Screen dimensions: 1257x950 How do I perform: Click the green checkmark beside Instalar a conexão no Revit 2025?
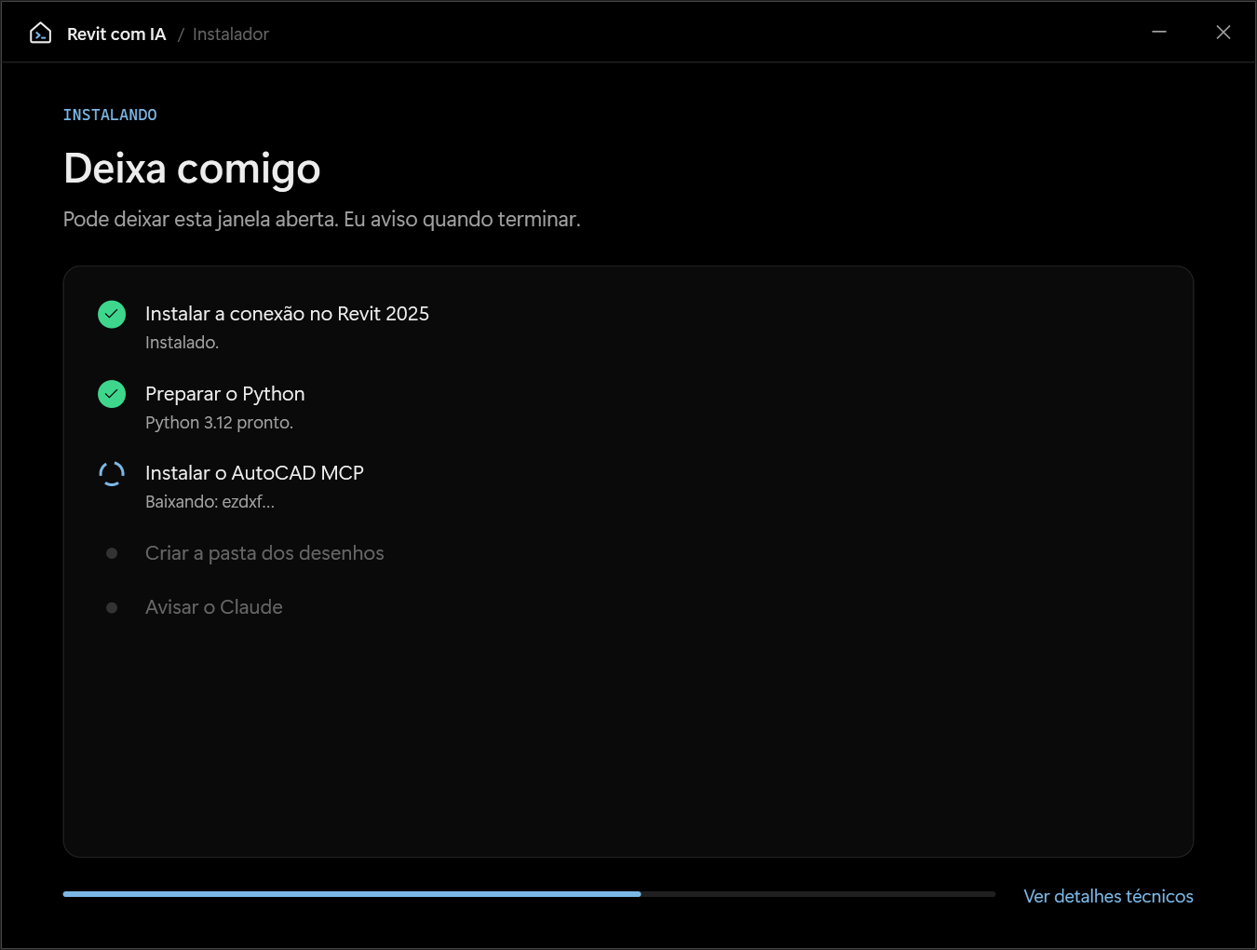pyautogui.click(x=112, y=315)
